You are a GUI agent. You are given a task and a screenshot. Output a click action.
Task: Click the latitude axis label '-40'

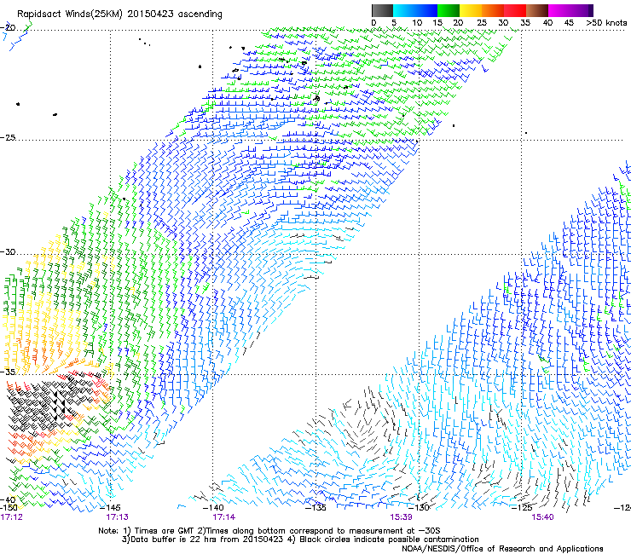(x=8, y=500)
